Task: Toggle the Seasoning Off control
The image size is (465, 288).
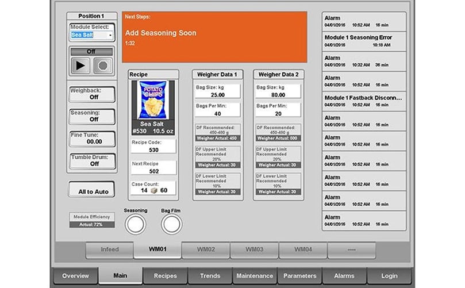Action: [x=92, y=116]
